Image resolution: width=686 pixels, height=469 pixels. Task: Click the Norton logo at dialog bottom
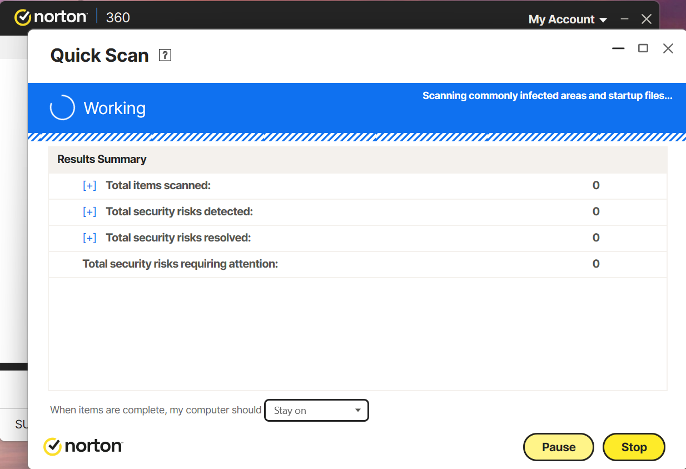[x=83, y=446]
